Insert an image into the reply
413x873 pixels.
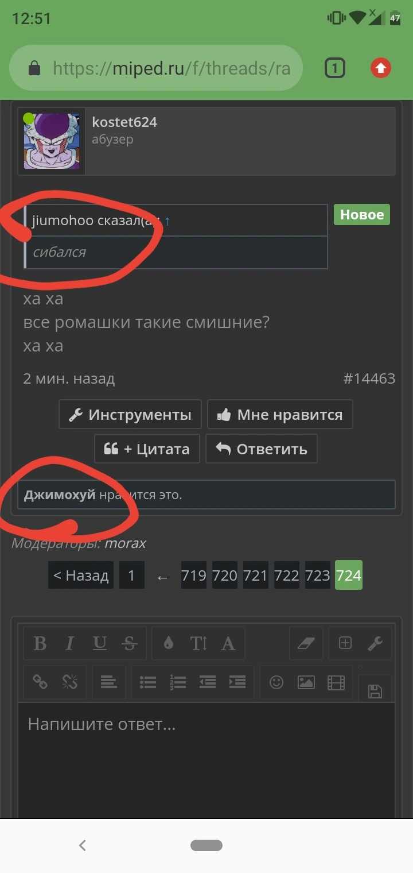click(x=306, y=682)
